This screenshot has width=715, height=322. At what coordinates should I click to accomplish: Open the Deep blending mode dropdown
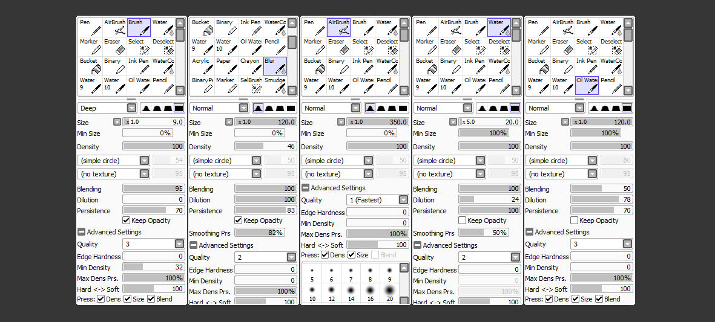(x=131, y=108)
